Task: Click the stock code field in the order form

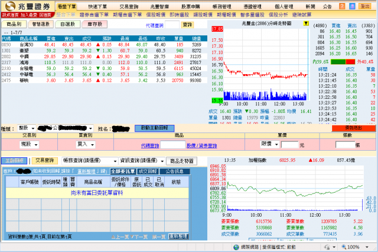Action: coord(173,145)
